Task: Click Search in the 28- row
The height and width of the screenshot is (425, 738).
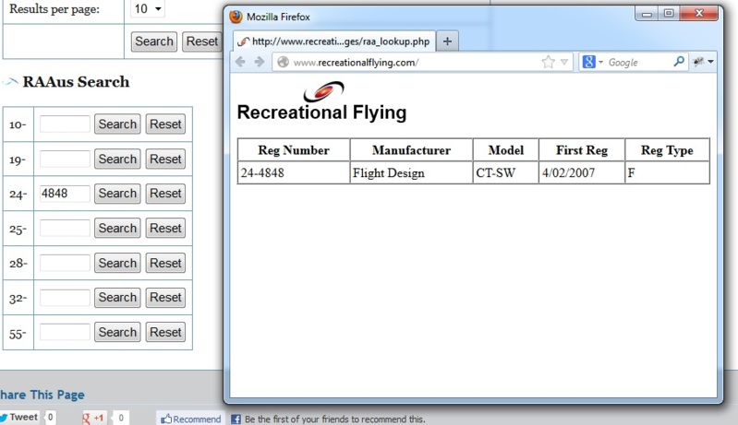Action: pyautogui.click(x=117, y=263)
